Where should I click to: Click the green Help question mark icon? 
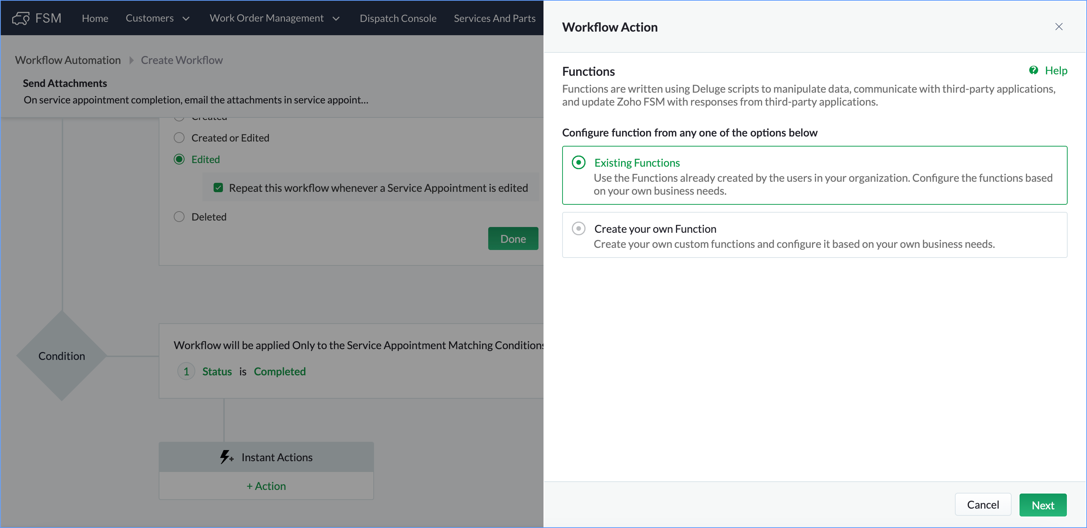(x=1034, y=70)
